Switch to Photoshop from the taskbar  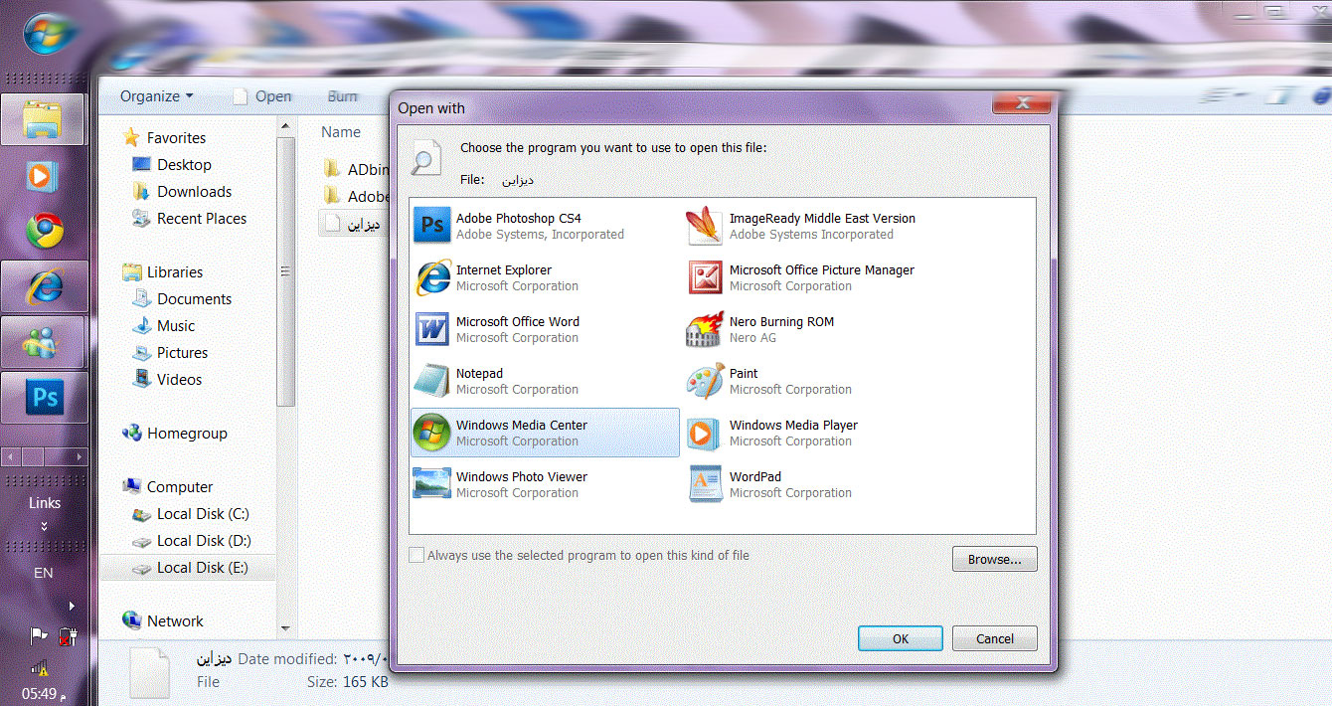44,399
